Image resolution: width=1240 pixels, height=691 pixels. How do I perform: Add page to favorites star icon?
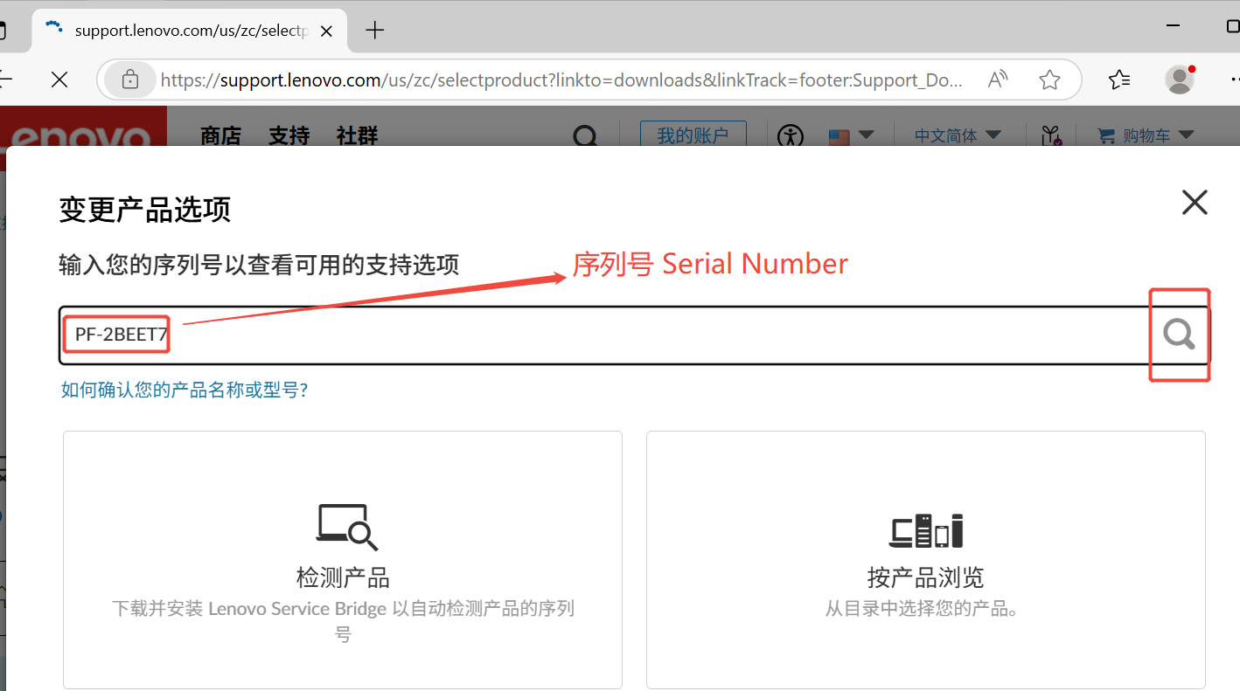[1049, 80]
